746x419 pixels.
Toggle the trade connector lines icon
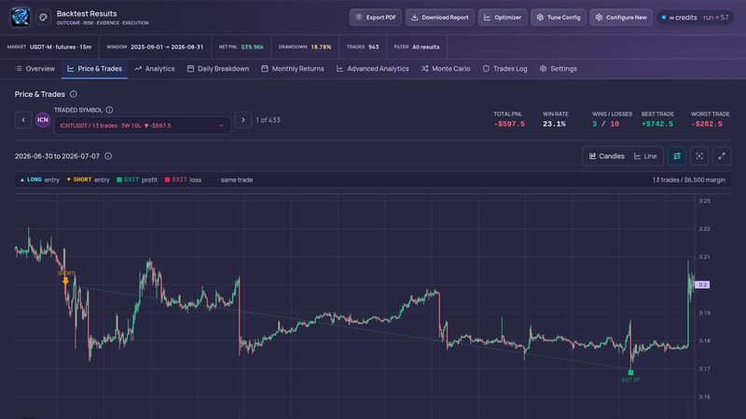pos(677,156)
